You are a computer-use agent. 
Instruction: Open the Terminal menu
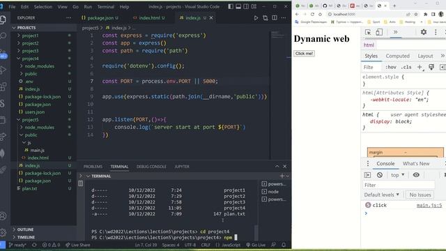point(105,6)
